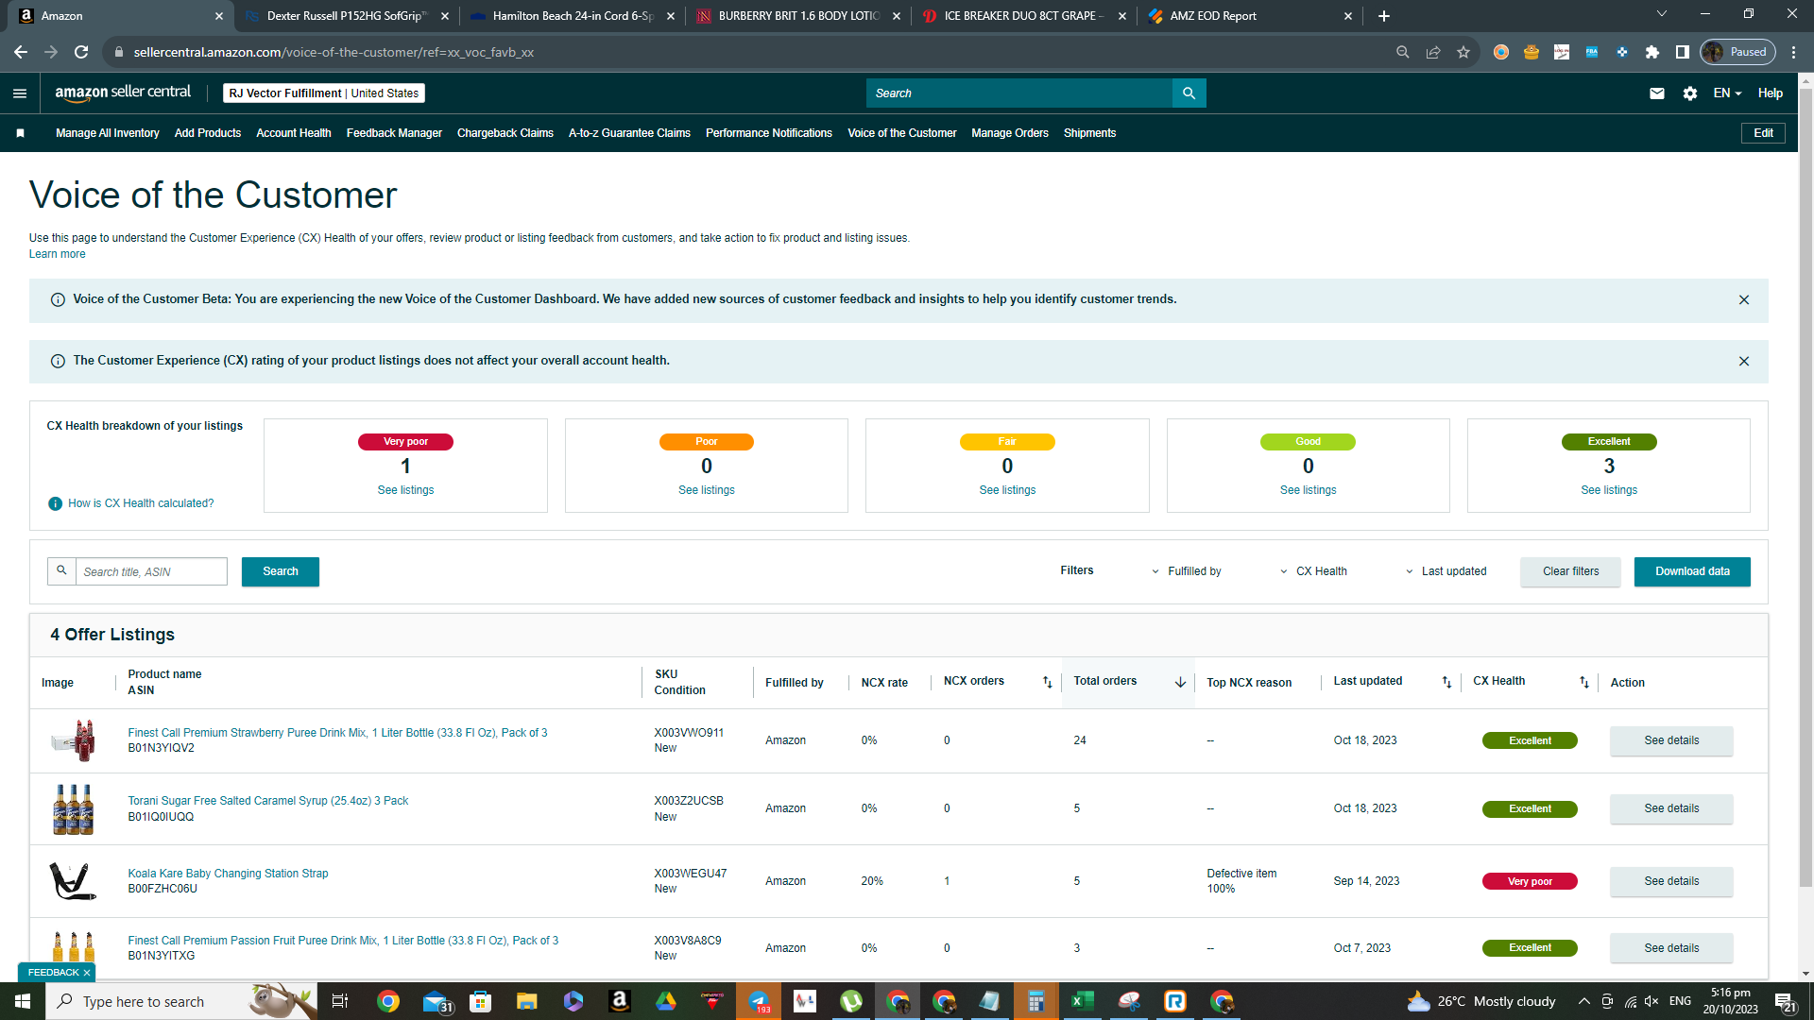The width and height of the screenshot is (1814, 1020).
Task: Click Clear filters button
Action: pyautogui.click(x=1570, y=571)
